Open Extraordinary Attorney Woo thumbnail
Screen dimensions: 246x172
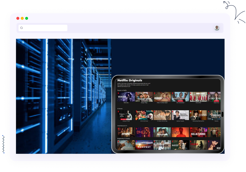(x=198, y=115)
